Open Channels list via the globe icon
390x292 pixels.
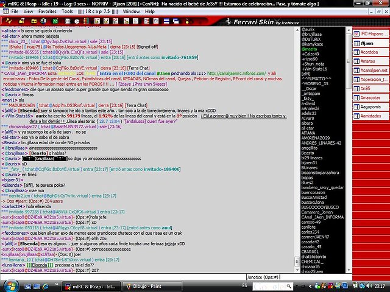tap(43, 21)
